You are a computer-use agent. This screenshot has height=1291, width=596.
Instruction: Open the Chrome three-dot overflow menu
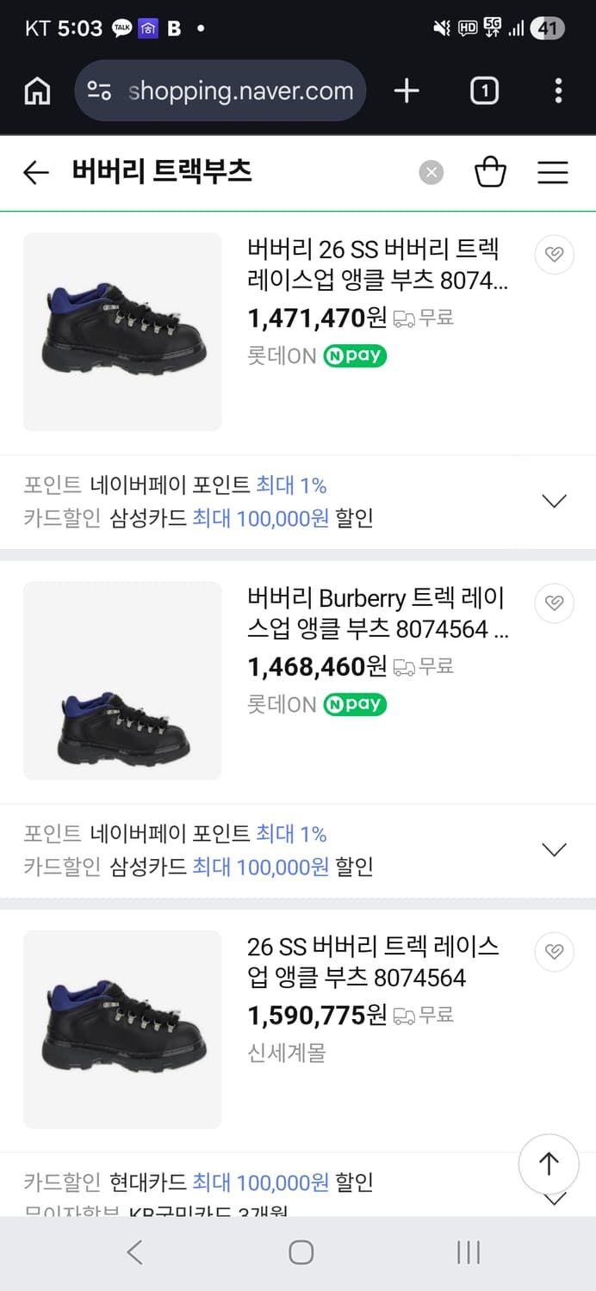(x=557, y=90)
